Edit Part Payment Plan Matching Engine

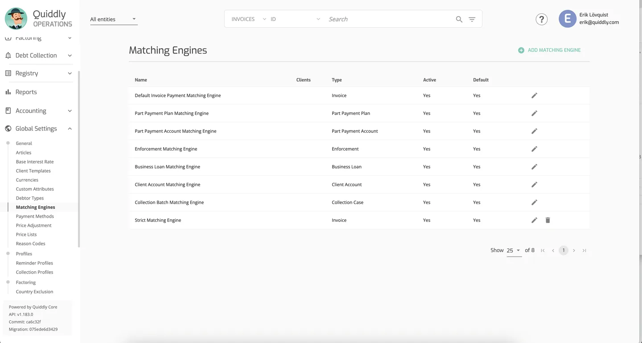(534, 113)
